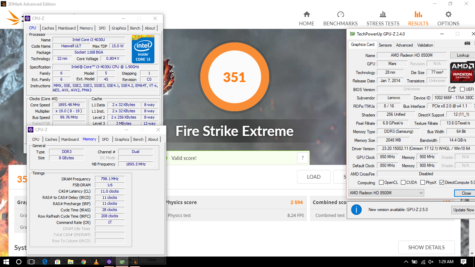
Task: Open 3DMark Results section
Action: [x=418, y=19]
